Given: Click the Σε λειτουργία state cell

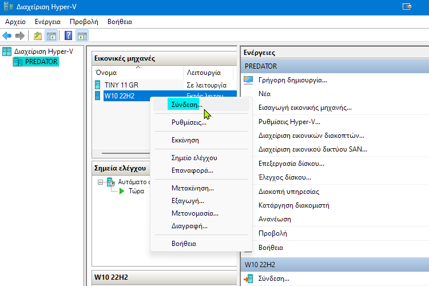Looking at the screenshot, I should (206, 85).
